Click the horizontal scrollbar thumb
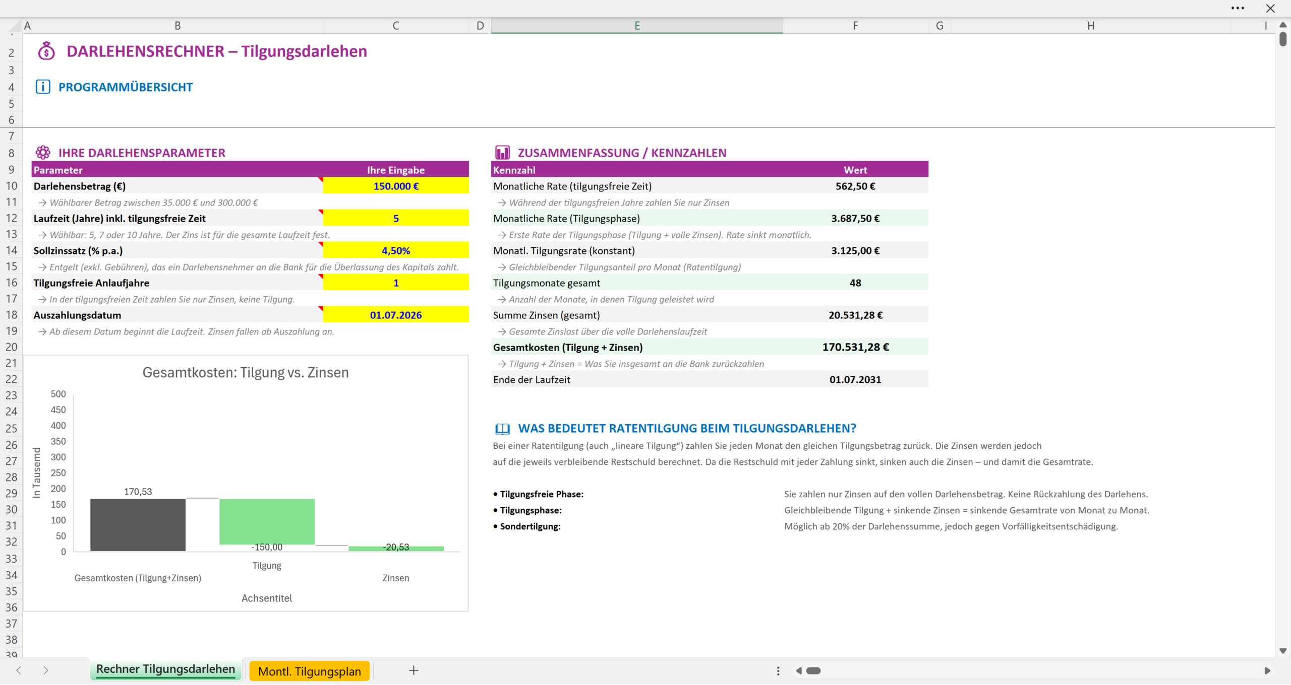This screenshot has height=685, width=1291. point(813,671)
